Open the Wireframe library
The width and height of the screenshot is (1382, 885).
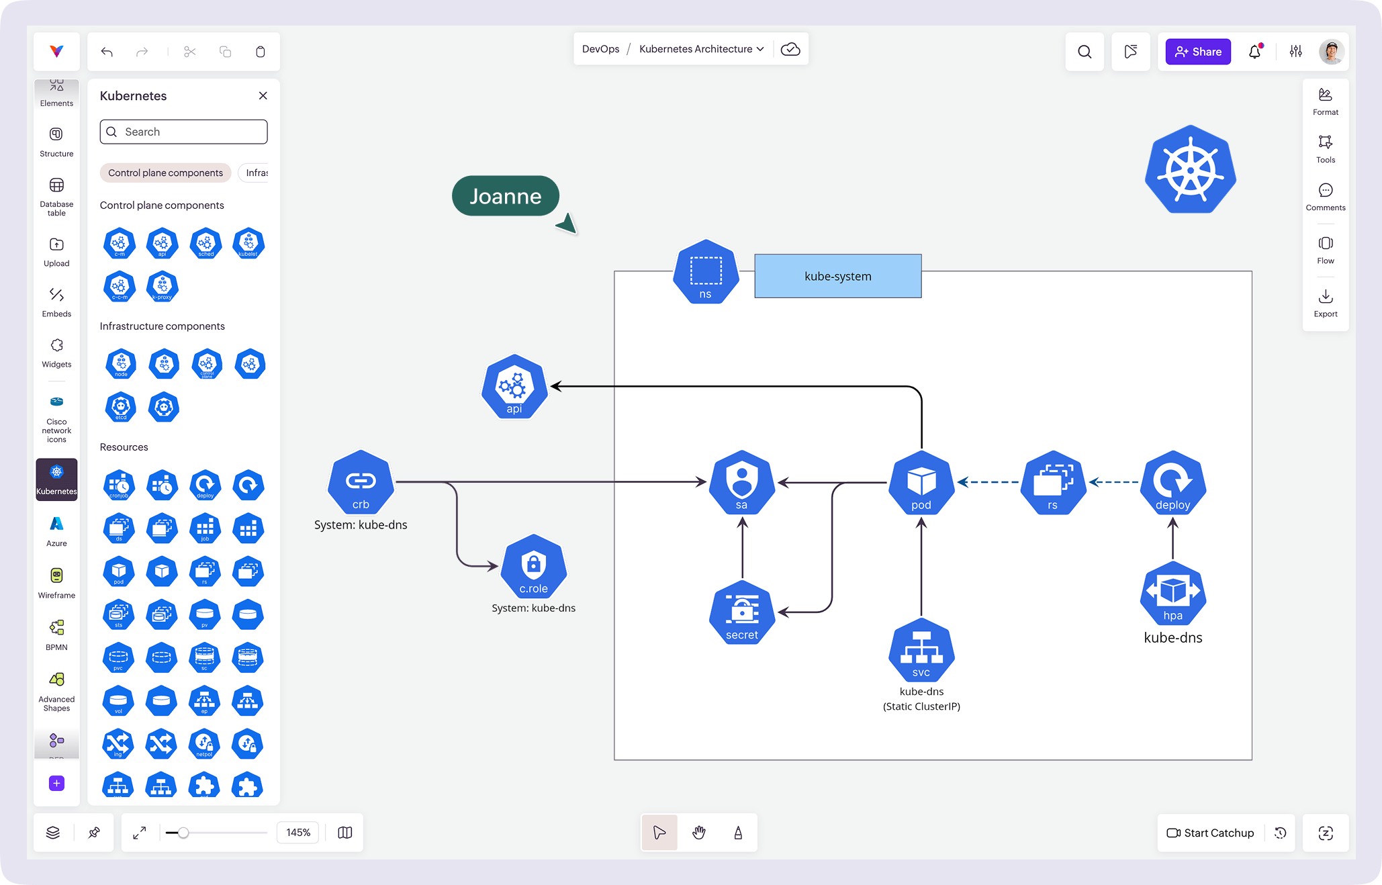[56, 583]
